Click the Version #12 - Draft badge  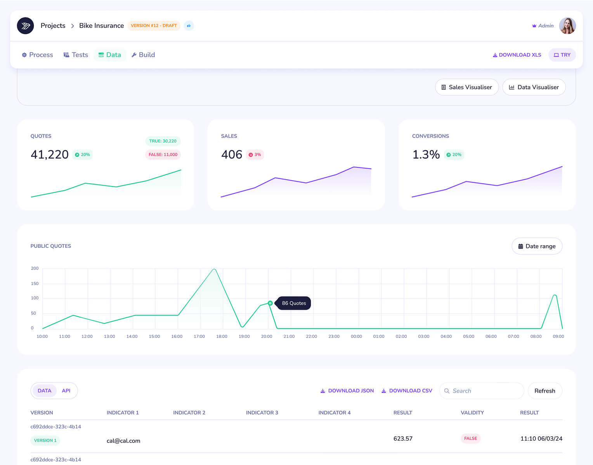[x=154, y=26]
